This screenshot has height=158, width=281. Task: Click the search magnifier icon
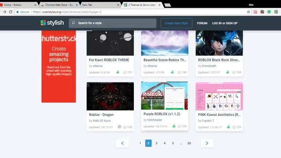tap(73, 23)
